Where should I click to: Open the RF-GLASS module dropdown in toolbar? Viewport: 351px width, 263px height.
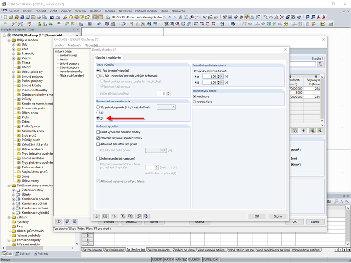164,17
